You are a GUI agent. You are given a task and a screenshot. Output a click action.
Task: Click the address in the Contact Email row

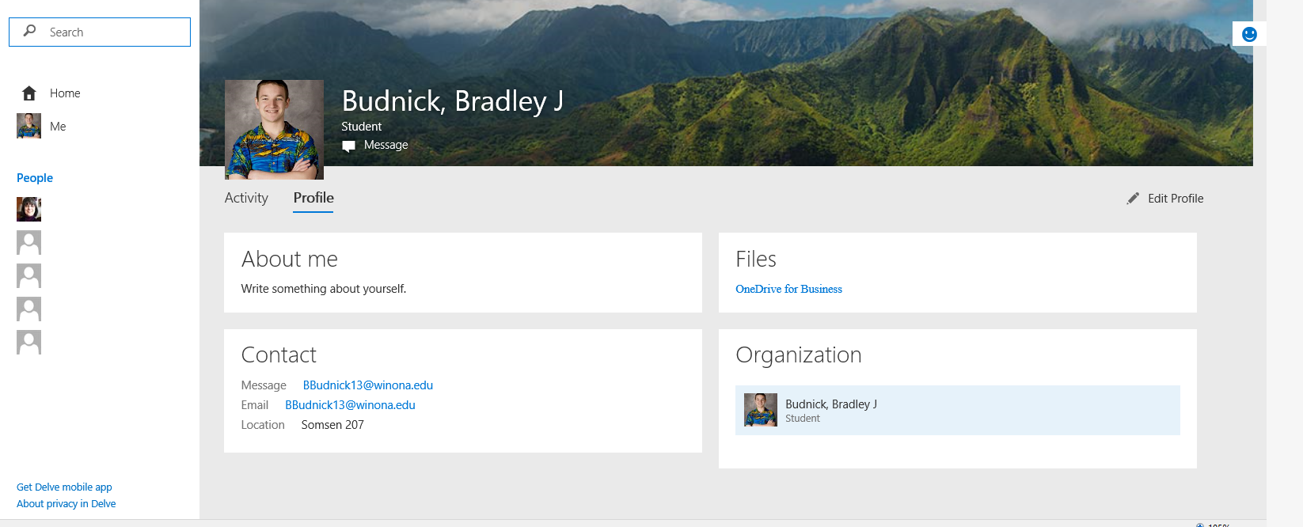tap(350, 405)
